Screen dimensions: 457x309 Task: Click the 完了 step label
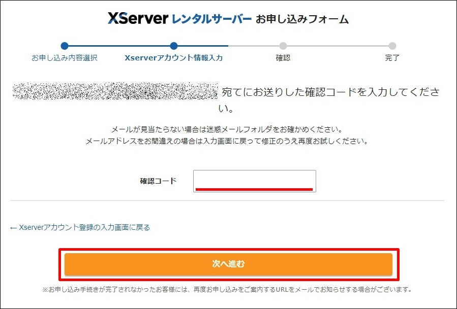392,58
